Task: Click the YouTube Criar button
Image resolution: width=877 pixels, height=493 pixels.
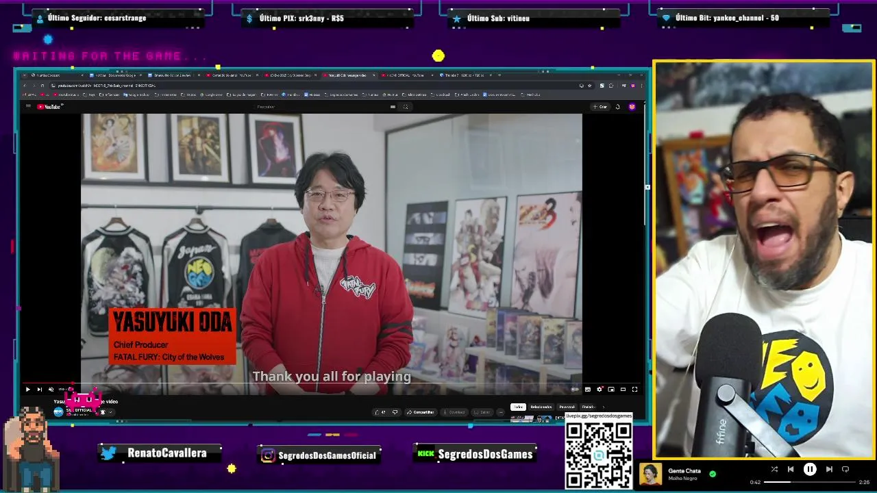Action: coord(600,107)
